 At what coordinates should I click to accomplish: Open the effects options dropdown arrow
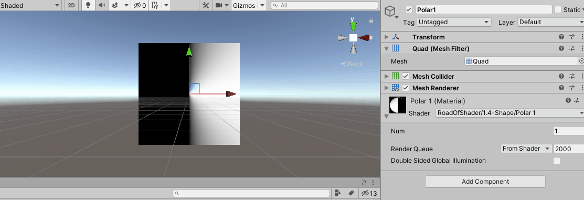pos(126,5)
